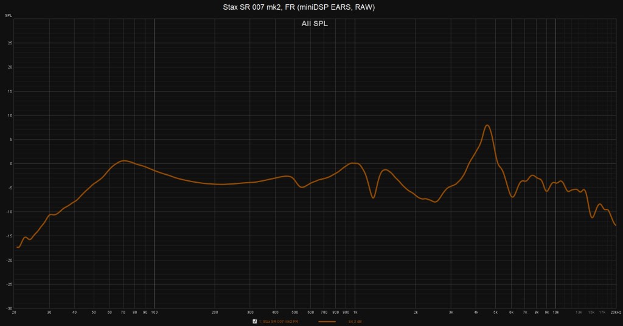Viewport: 623px width, 326px height.
Task: Click the 20kHz frequency axis label
Action: (x=614, y=312)
